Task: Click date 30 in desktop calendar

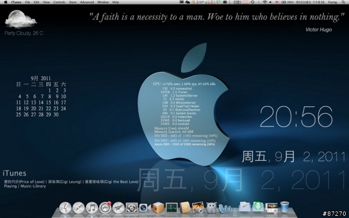Action: tap(56, 114)
